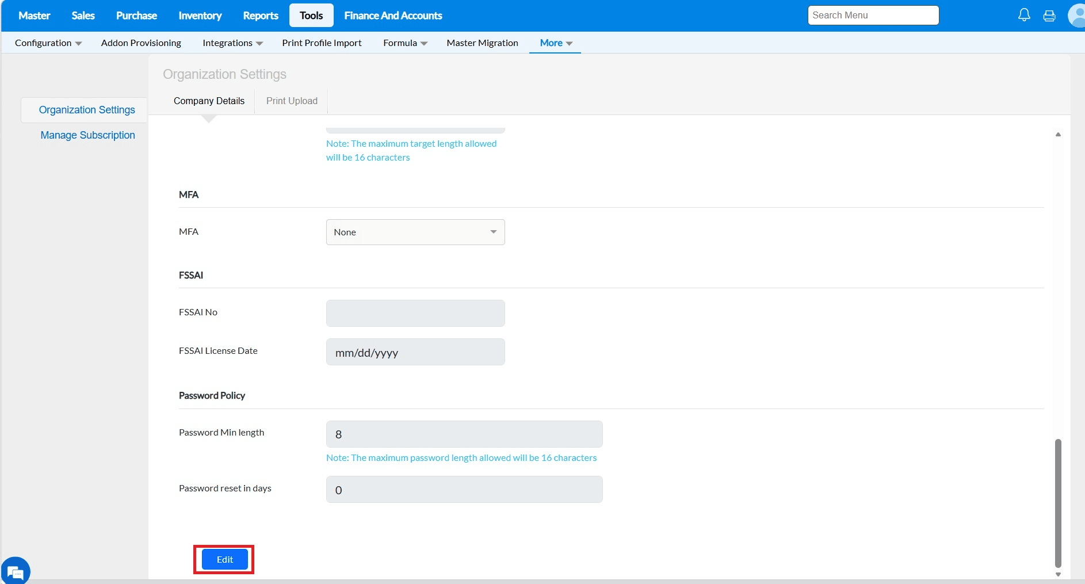Viewport: 1085px width, 584px height.
Task: Click the Password Min length field
Action: coord(464,434)
